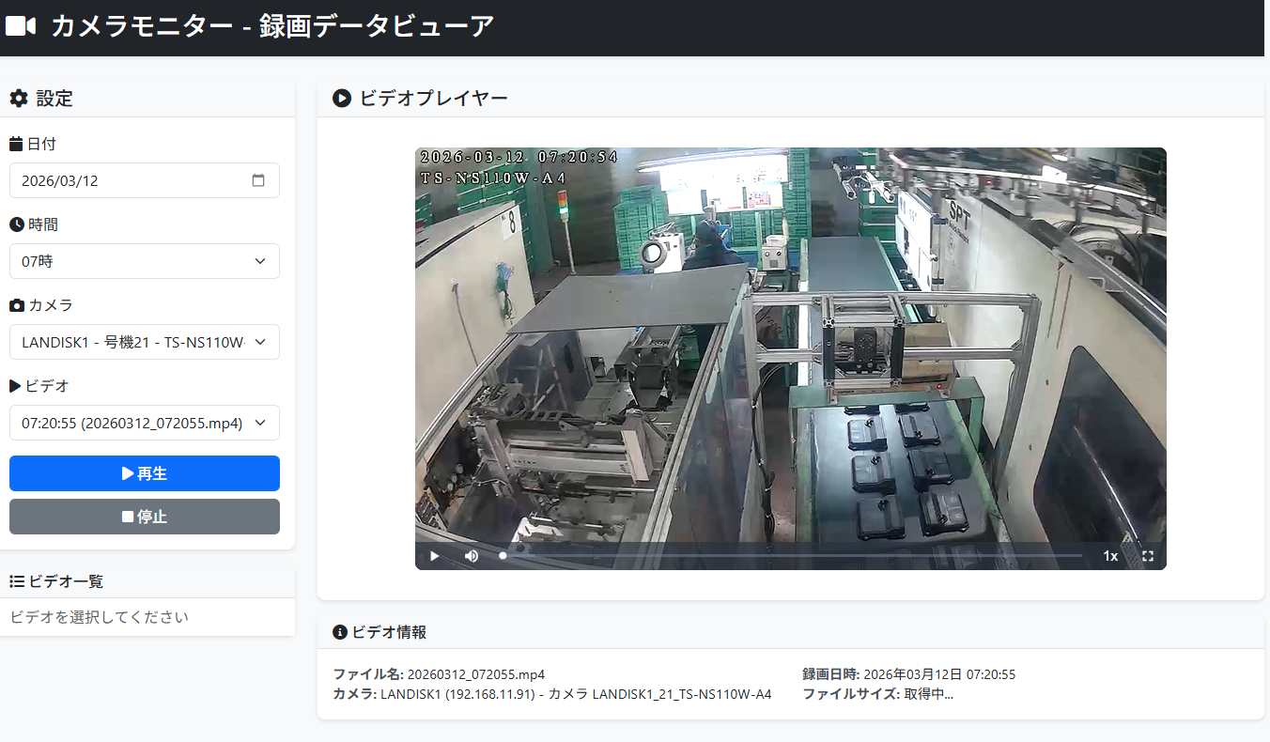This screenshot has height=742, width=1270.
Task: Click the video camera icon in the header
Action: (21, 25)
